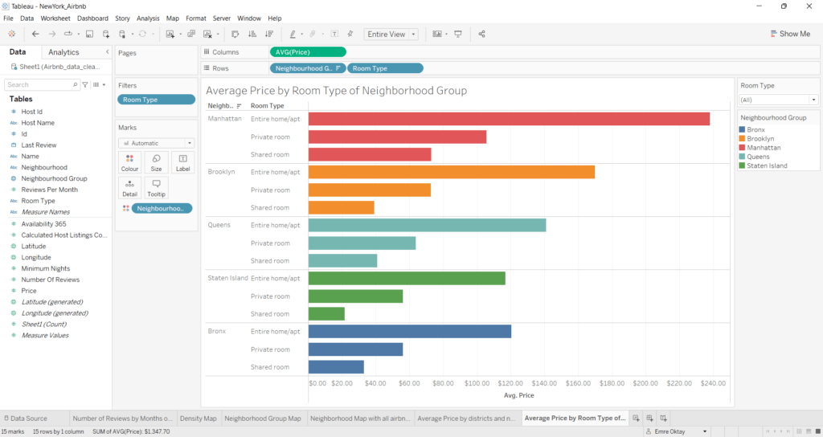
Task: Open the Entire View fit dropdown
Action: point(391,34)
